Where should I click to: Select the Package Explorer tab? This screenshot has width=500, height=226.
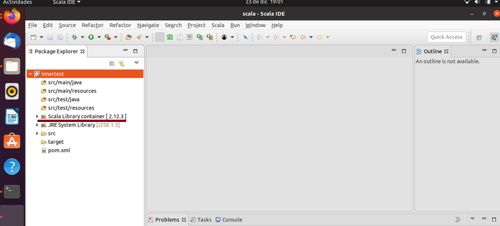[x=56, y=51]
